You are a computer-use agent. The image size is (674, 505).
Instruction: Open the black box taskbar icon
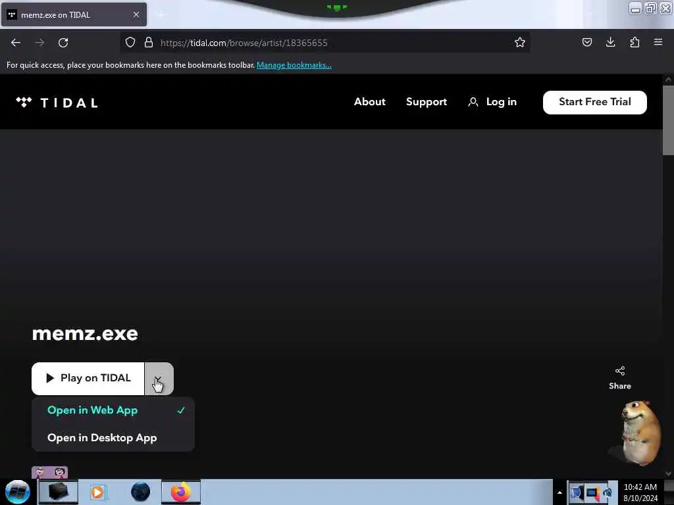(x=59, y=492)
